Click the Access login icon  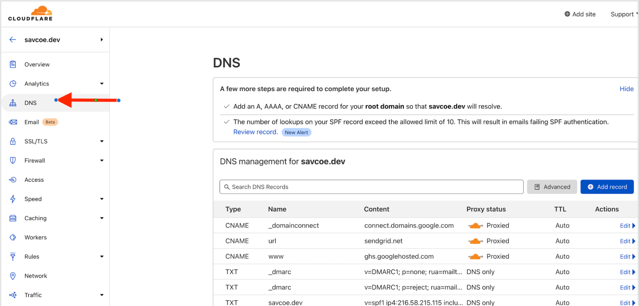coord(13,180)
